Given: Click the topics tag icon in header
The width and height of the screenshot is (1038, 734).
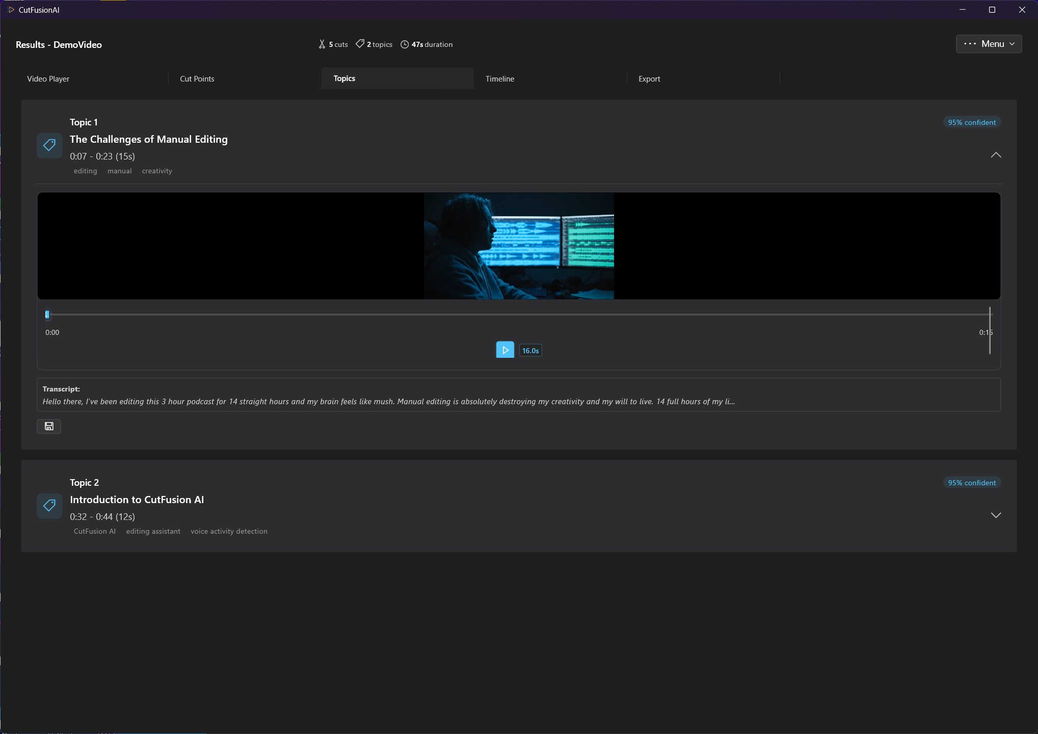Looking at the screenshot, I should click(360, 44).
